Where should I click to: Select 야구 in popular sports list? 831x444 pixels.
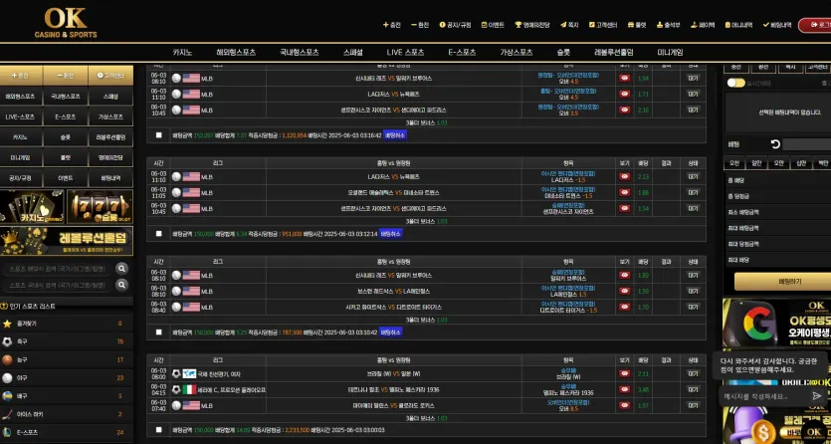[x=67, y=377]
